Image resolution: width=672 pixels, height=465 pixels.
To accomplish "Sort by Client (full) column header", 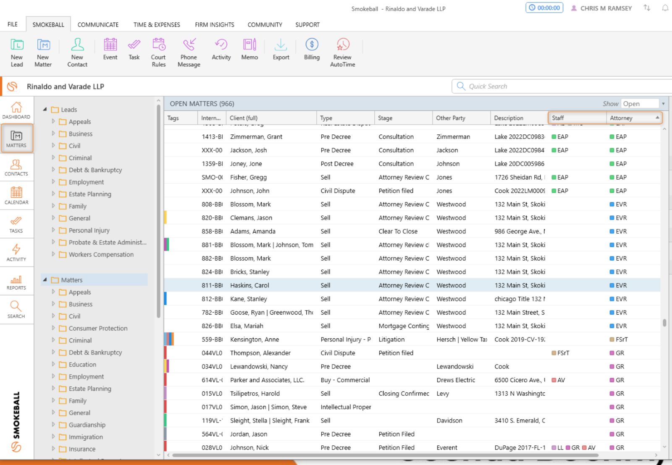I will (271, 118).
